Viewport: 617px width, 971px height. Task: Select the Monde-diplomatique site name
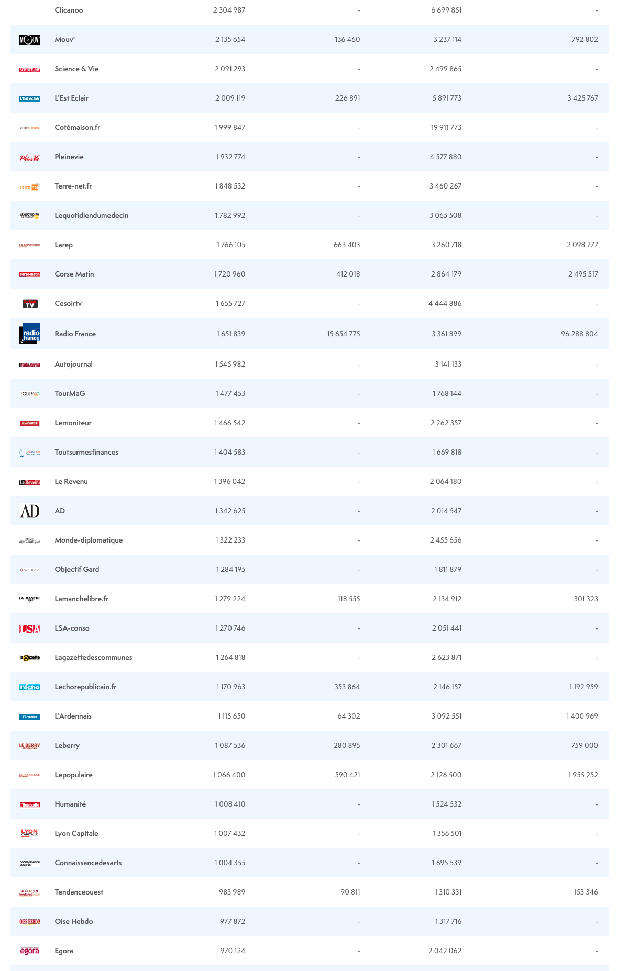[x=89, y=540]
